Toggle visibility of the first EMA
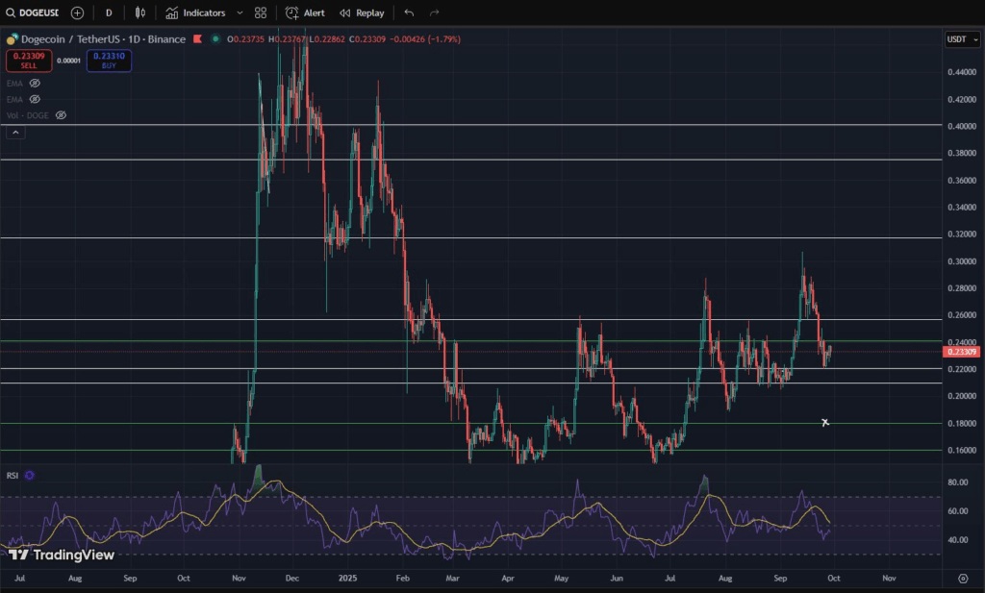Viewport: 985px width, 593px height. (x=35, y=84)
